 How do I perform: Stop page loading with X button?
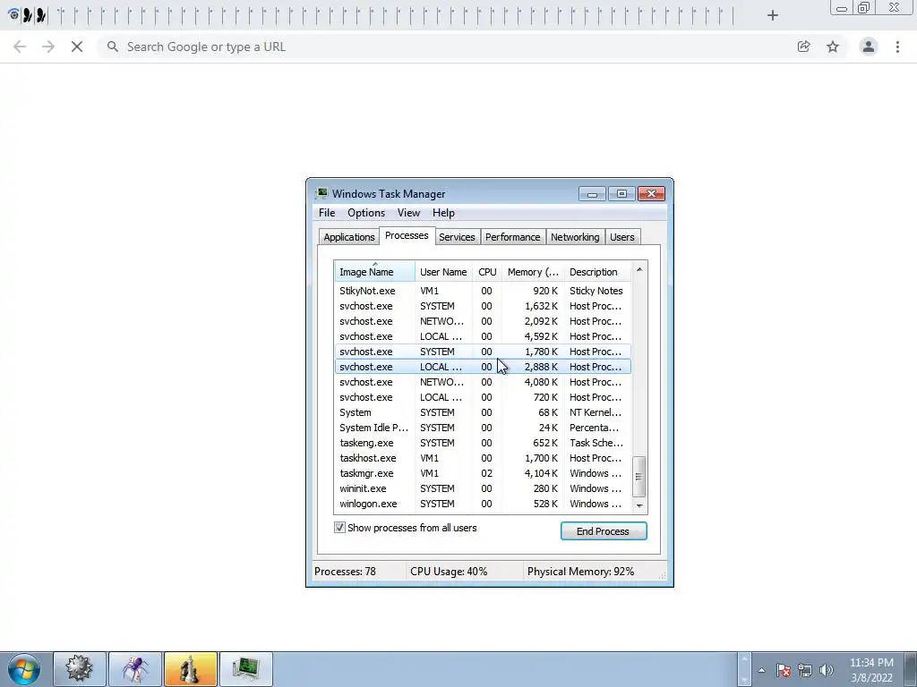click(77, 47)
